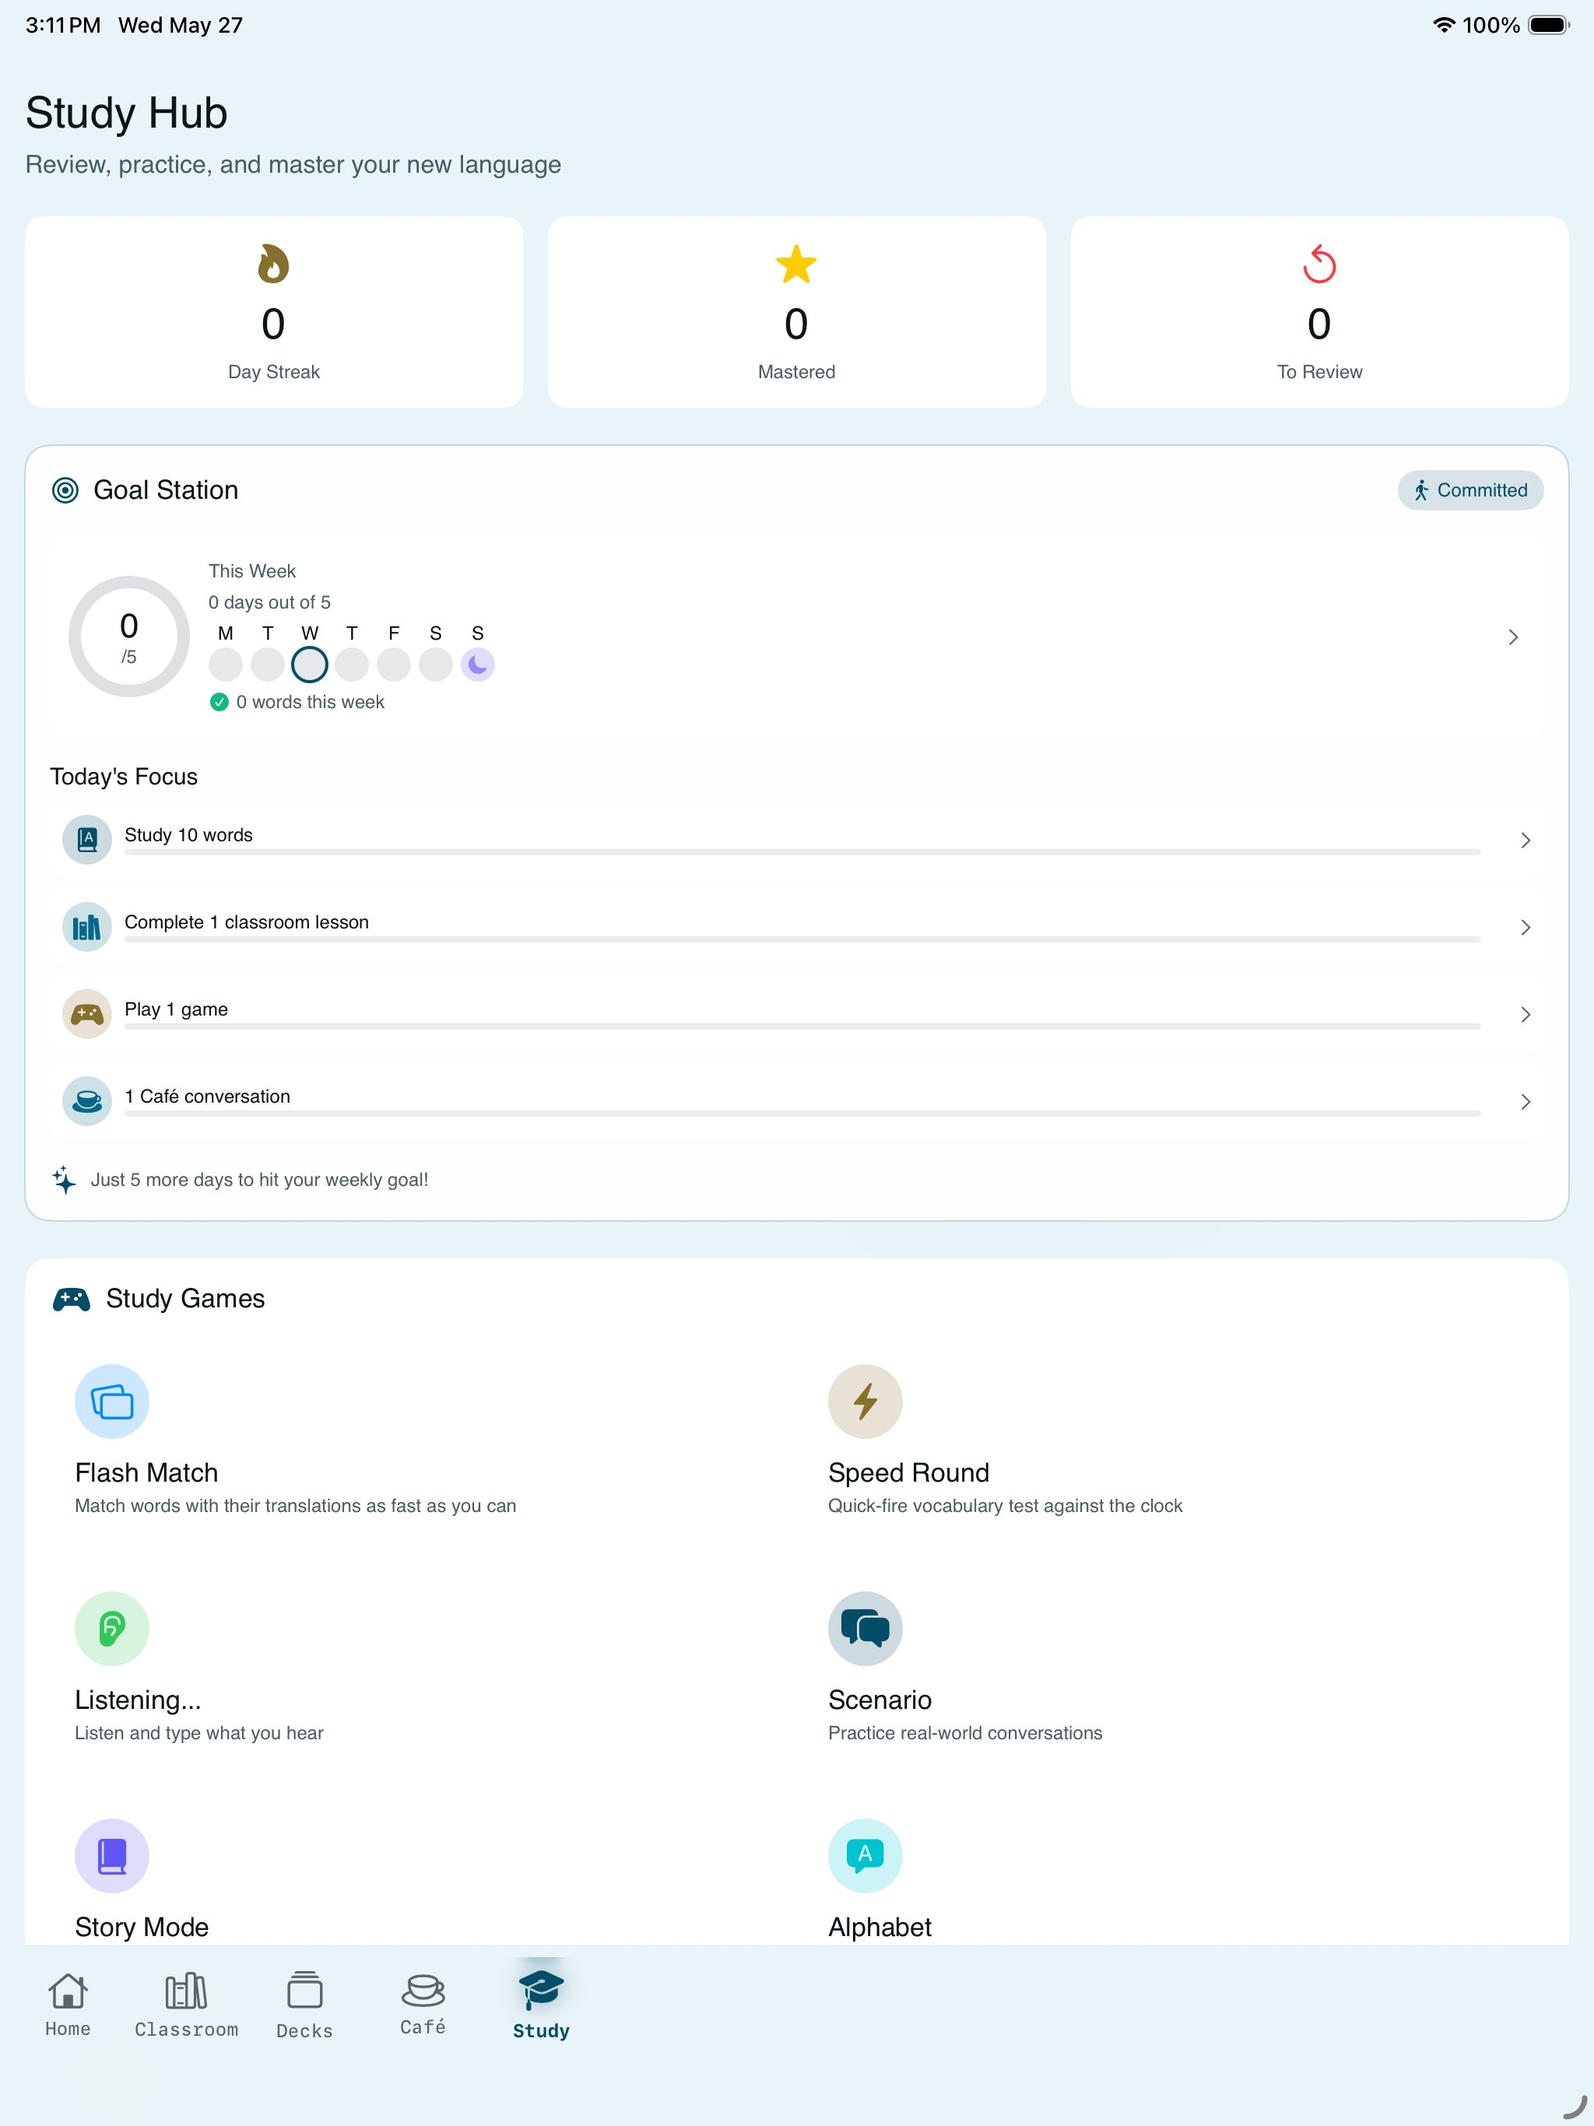The height and width of the screenshot is (2126, 1594).
Task: Click the classroom lesson progress bar
Action: [x=802, y=939]
